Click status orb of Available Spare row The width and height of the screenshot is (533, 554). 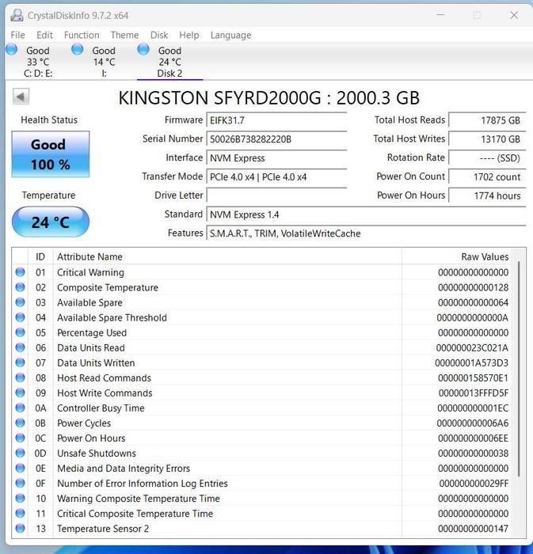[x=20, y=302]
